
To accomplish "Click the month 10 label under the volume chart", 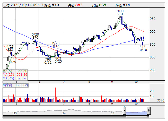I will (x=136, y=104).
